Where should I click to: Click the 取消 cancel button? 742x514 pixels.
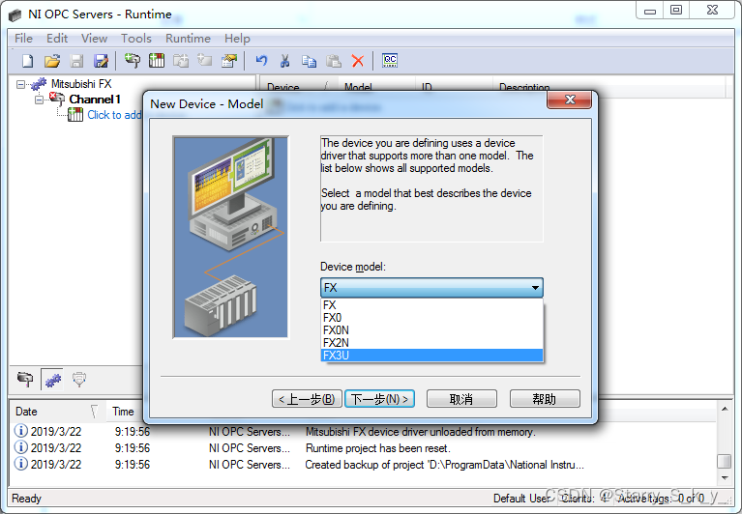[461, 399]
